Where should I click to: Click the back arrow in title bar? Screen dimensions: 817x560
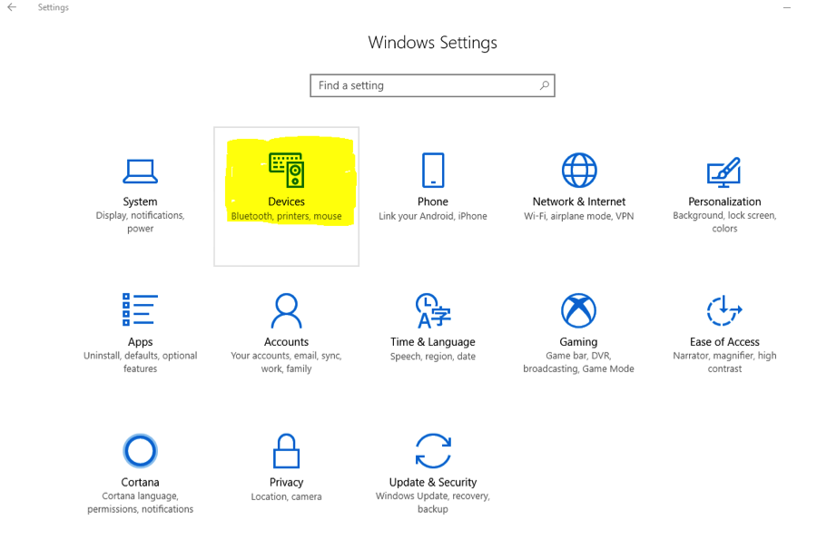[12, 7]
